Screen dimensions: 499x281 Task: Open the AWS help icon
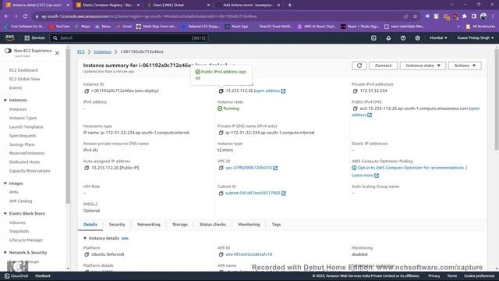pyautogui.click(x=403, y=38)
